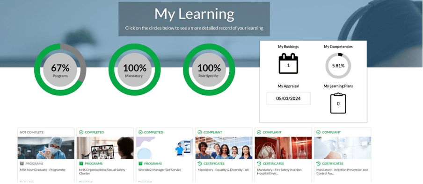Open the Infection Prevention and Control course link

[x=342, y=171]
